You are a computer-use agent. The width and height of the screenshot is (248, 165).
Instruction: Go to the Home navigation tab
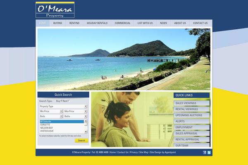(43, 23)
